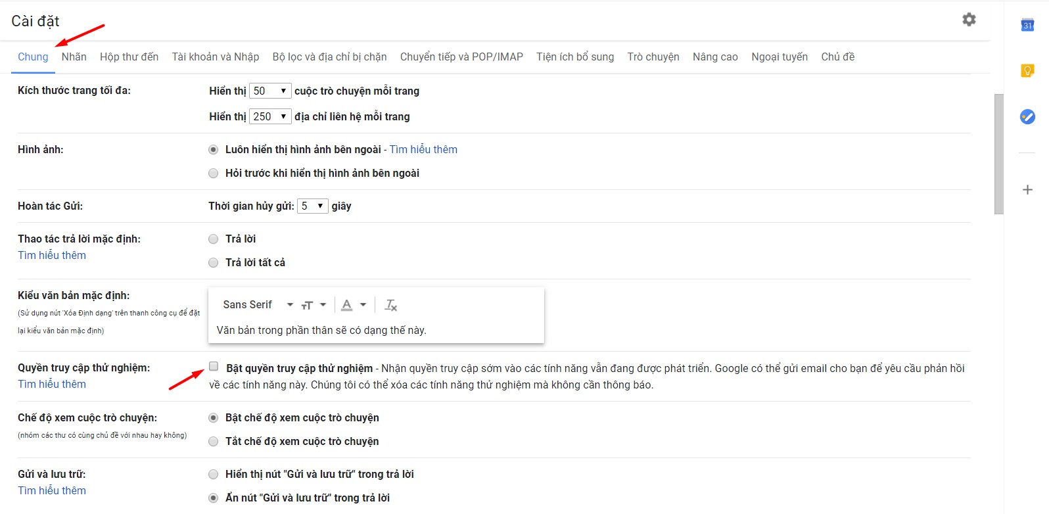Click 'Tìm hiểu thêm' under Quyền truy cập thử nghiệm
1049x514 pixels.
(52, 385)
